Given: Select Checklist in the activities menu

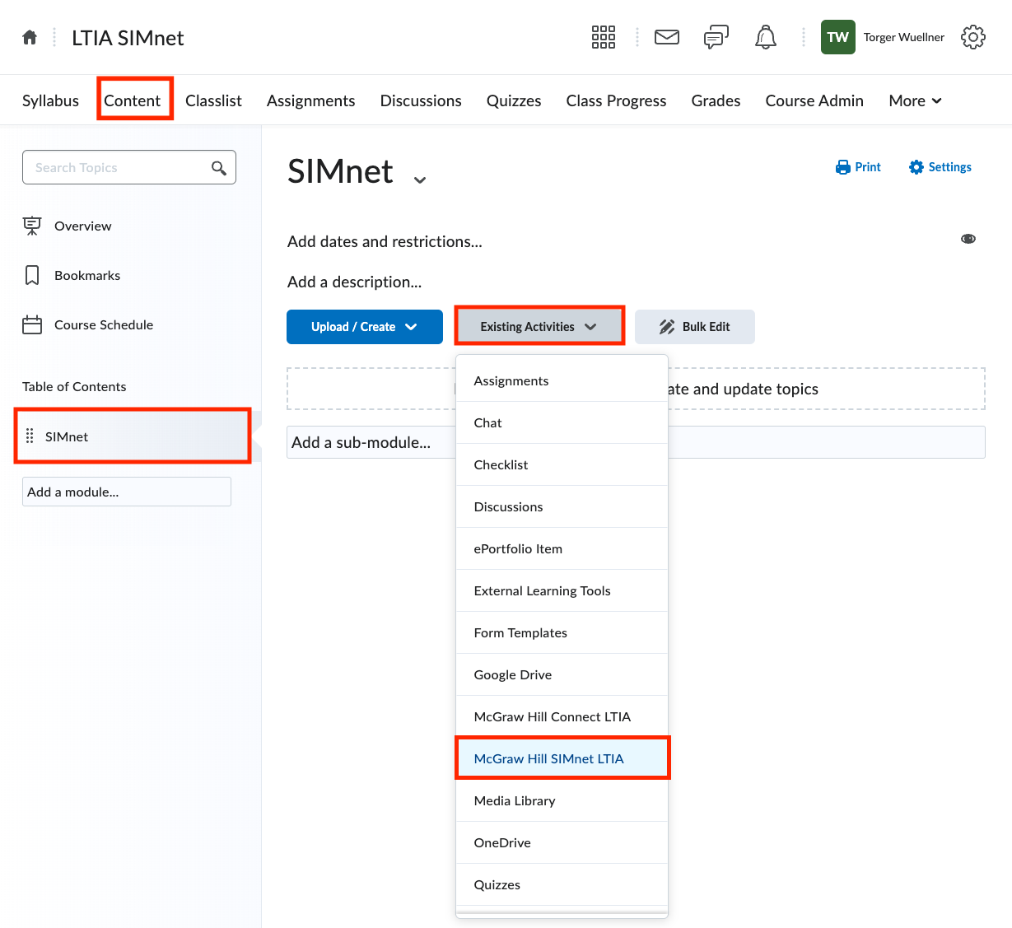Looking at the screenshot, I should click(x=562, y=464).
